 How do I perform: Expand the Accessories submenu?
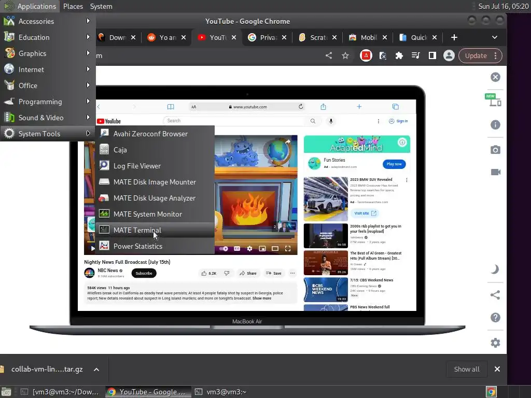point(47,21)
